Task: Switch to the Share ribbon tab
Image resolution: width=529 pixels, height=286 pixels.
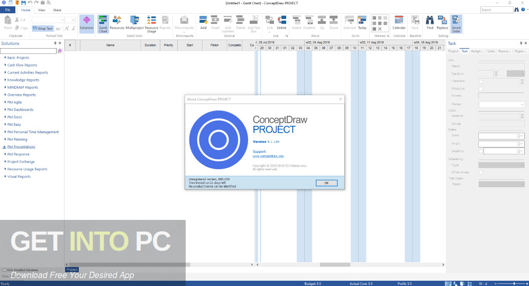Action: [57, 10]
